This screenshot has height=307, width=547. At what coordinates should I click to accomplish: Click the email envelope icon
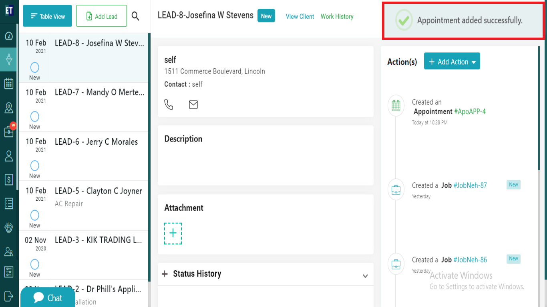coord(193,105)
